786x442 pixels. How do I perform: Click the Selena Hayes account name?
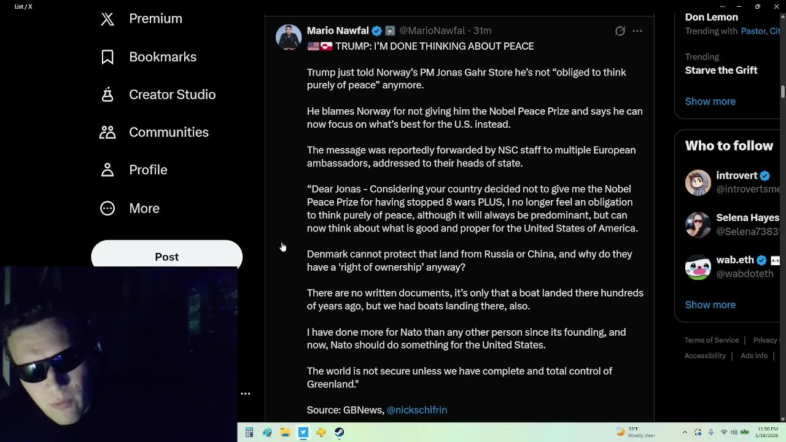748,218
